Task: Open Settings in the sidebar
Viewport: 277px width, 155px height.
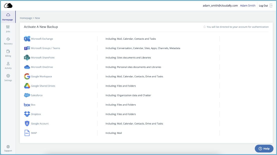Action: coord(8,78)
